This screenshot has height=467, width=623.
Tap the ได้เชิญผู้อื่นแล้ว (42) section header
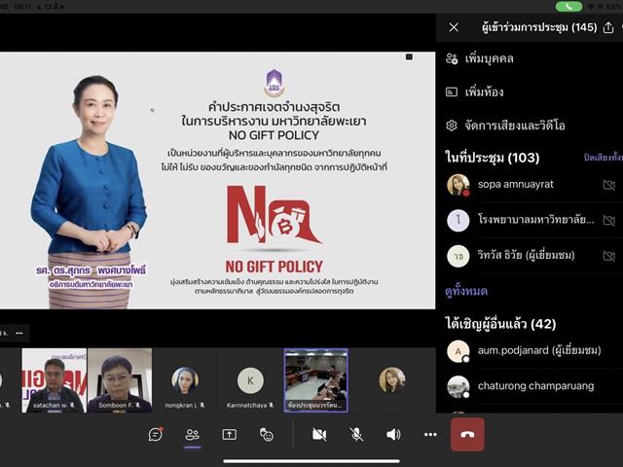point(500,324)
